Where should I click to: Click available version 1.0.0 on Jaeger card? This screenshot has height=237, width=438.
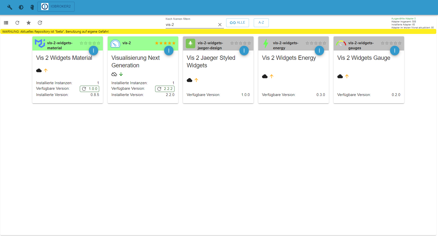coord(245,95)
